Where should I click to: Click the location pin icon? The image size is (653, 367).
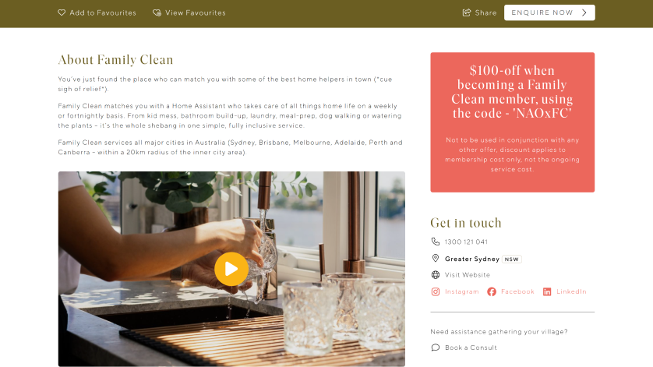[x=435, y=258]
